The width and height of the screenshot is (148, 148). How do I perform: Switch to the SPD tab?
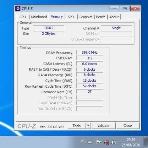pyautogui.click(x=71, y=17)
